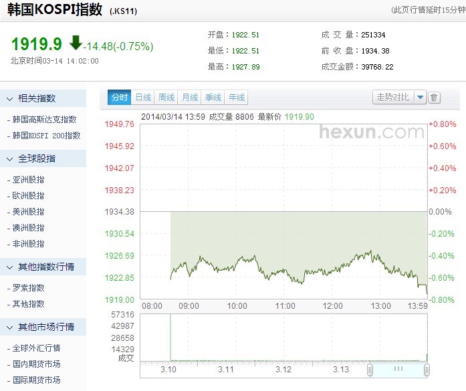466x391 pixels.
Task: Click the 3.10 date on timeline
Action: pos(168,370)
